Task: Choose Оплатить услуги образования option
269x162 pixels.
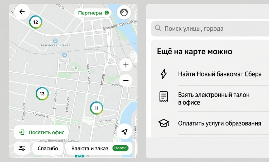Action: click(x=219, y=123)
